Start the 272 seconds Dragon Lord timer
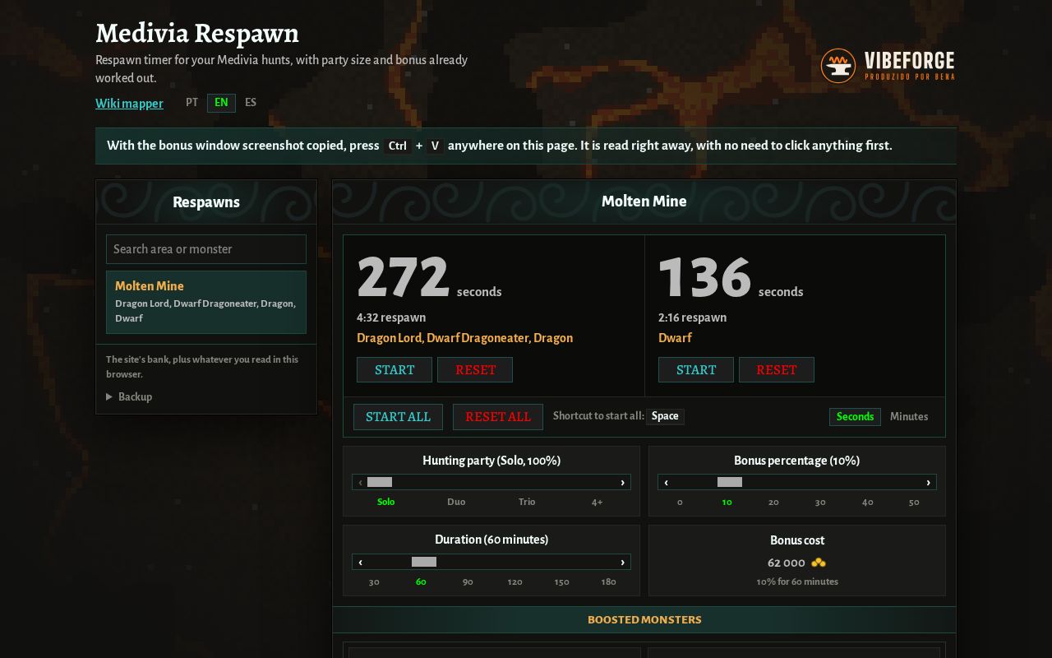This screenshot has width=1052, height=658. 394,370
